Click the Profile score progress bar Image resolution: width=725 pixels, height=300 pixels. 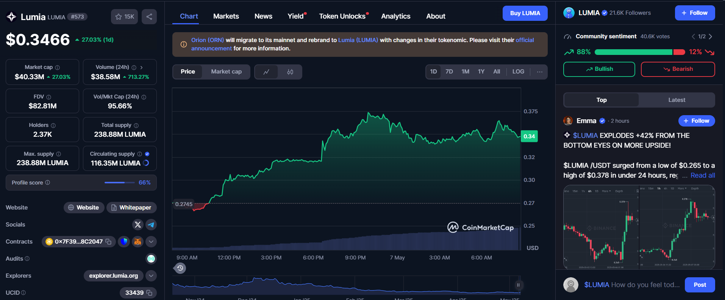(119, 183)
